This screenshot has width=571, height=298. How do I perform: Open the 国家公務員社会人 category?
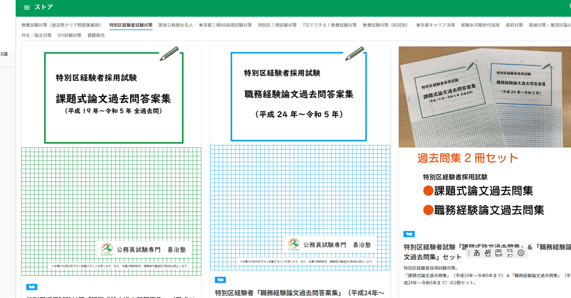177,25
